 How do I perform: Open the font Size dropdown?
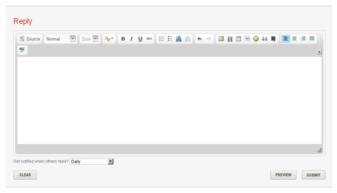point(90,39)
